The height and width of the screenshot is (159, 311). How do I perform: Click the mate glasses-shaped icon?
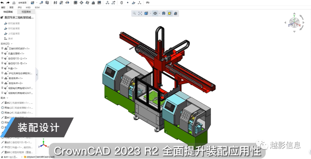pyautogui.click(x=67, y=3)
